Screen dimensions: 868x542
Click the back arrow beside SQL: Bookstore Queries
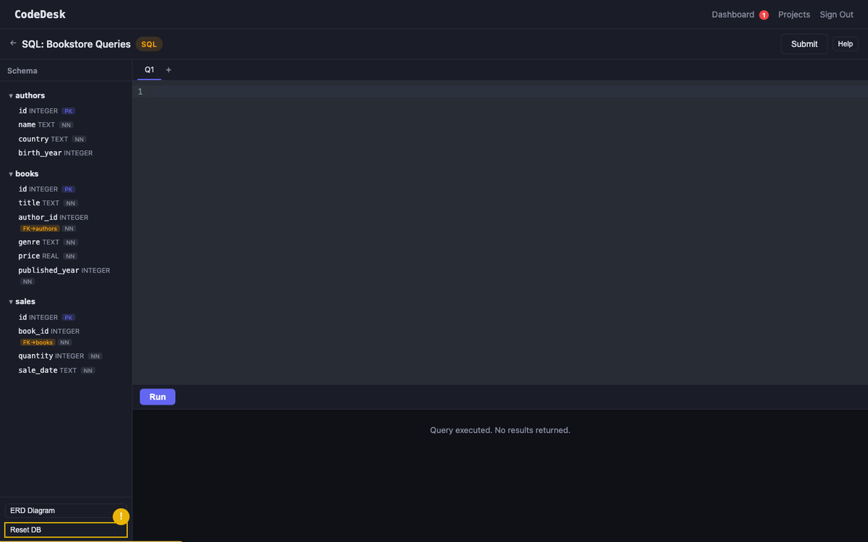click(x=13, y=43)
